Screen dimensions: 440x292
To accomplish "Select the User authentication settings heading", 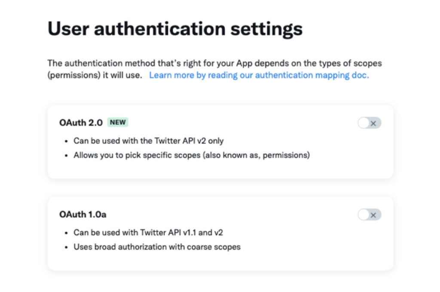I will 175,29.
